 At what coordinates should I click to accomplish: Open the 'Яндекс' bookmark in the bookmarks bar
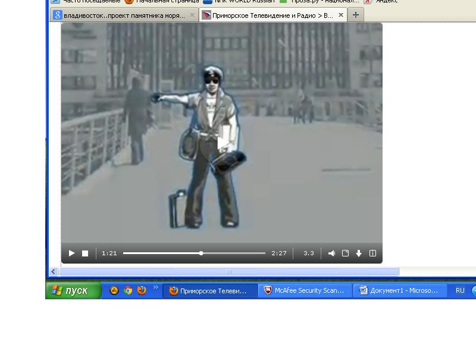tap(381, 2)
